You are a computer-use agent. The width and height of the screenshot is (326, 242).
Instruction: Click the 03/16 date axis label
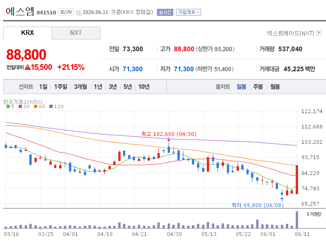(x=11, y=234)
